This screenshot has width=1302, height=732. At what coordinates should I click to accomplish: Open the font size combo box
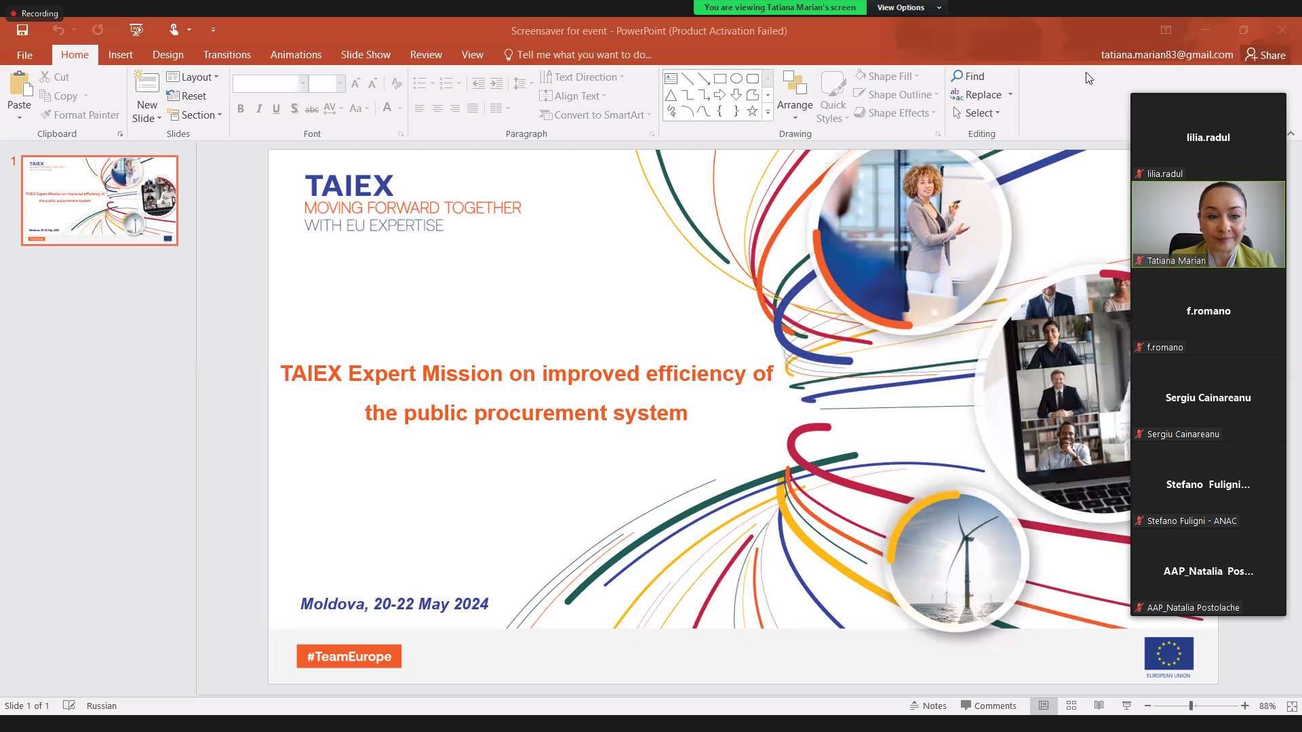click(x=328, y=83)
